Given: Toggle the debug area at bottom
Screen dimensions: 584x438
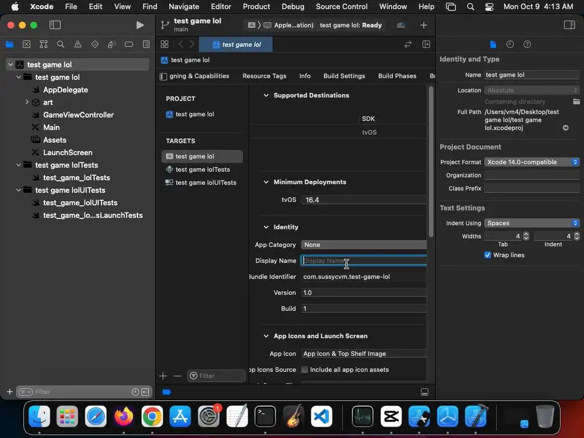Looking at the screenshot, I should [x=424, y=392].
